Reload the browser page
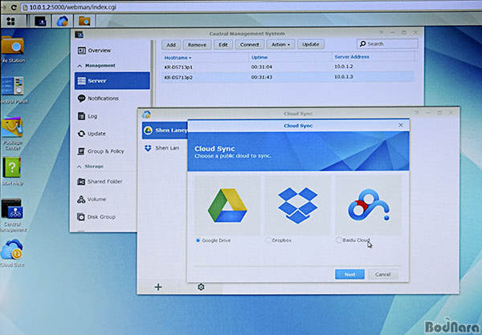 (x=14, y=7)
